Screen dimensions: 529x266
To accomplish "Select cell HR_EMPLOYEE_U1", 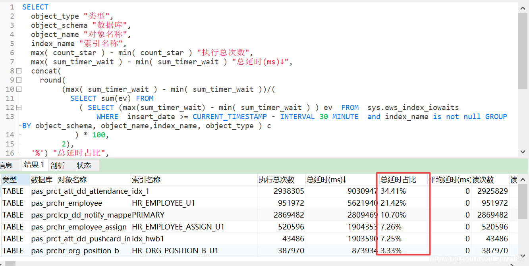I will [x=194, y=203].
